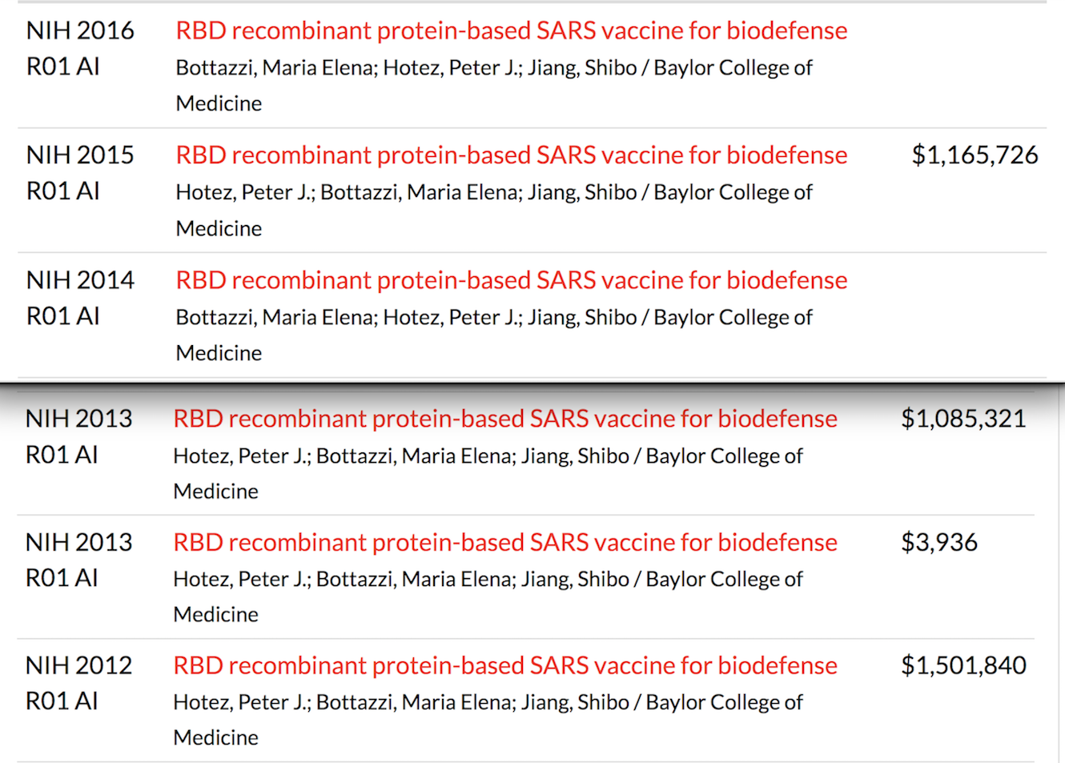Click the investigators line under the 2012 grant

487,703
